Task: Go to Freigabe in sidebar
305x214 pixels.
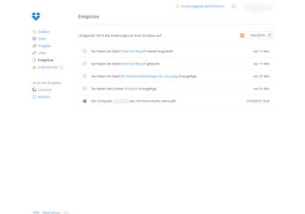Action: coord(45,46)
